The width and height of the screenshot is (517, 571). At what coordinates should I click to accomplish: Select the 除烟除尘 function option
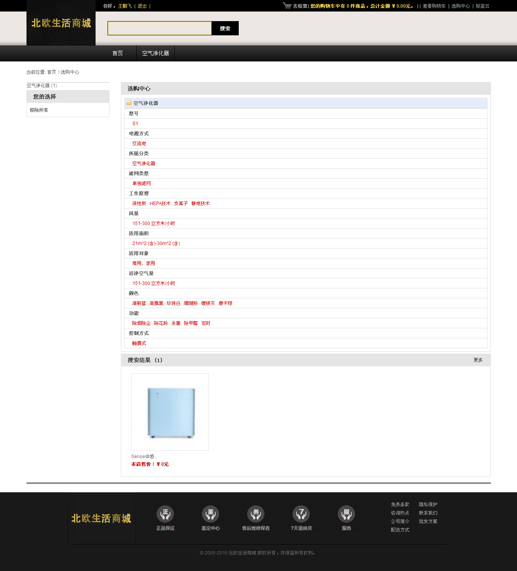tap(141, 323)
